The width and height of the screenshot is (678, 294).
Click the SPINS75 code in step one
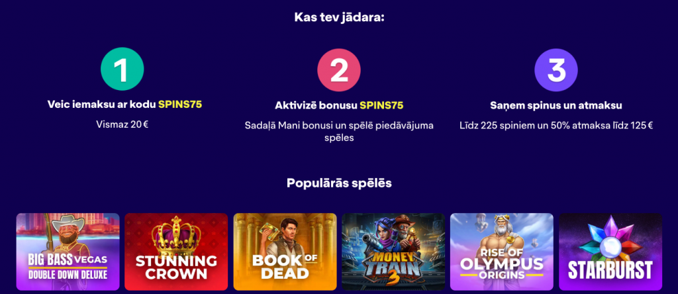point(180,104)
